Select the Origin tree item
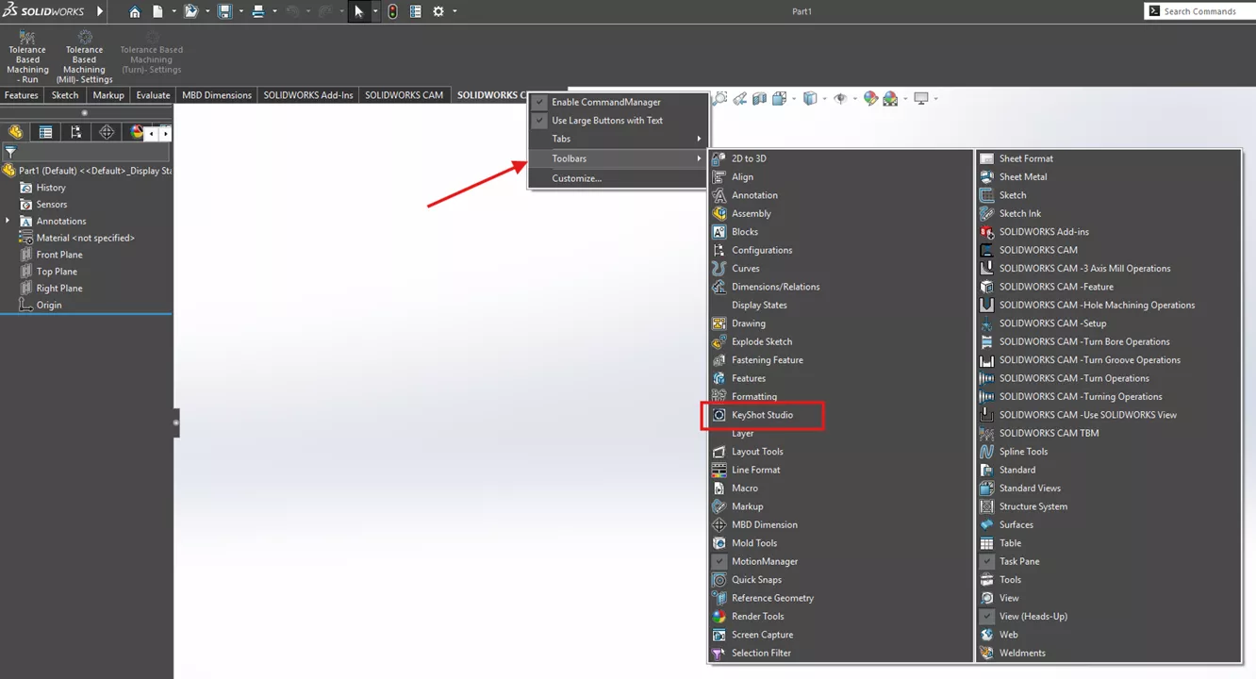 (x=49, y=305)
